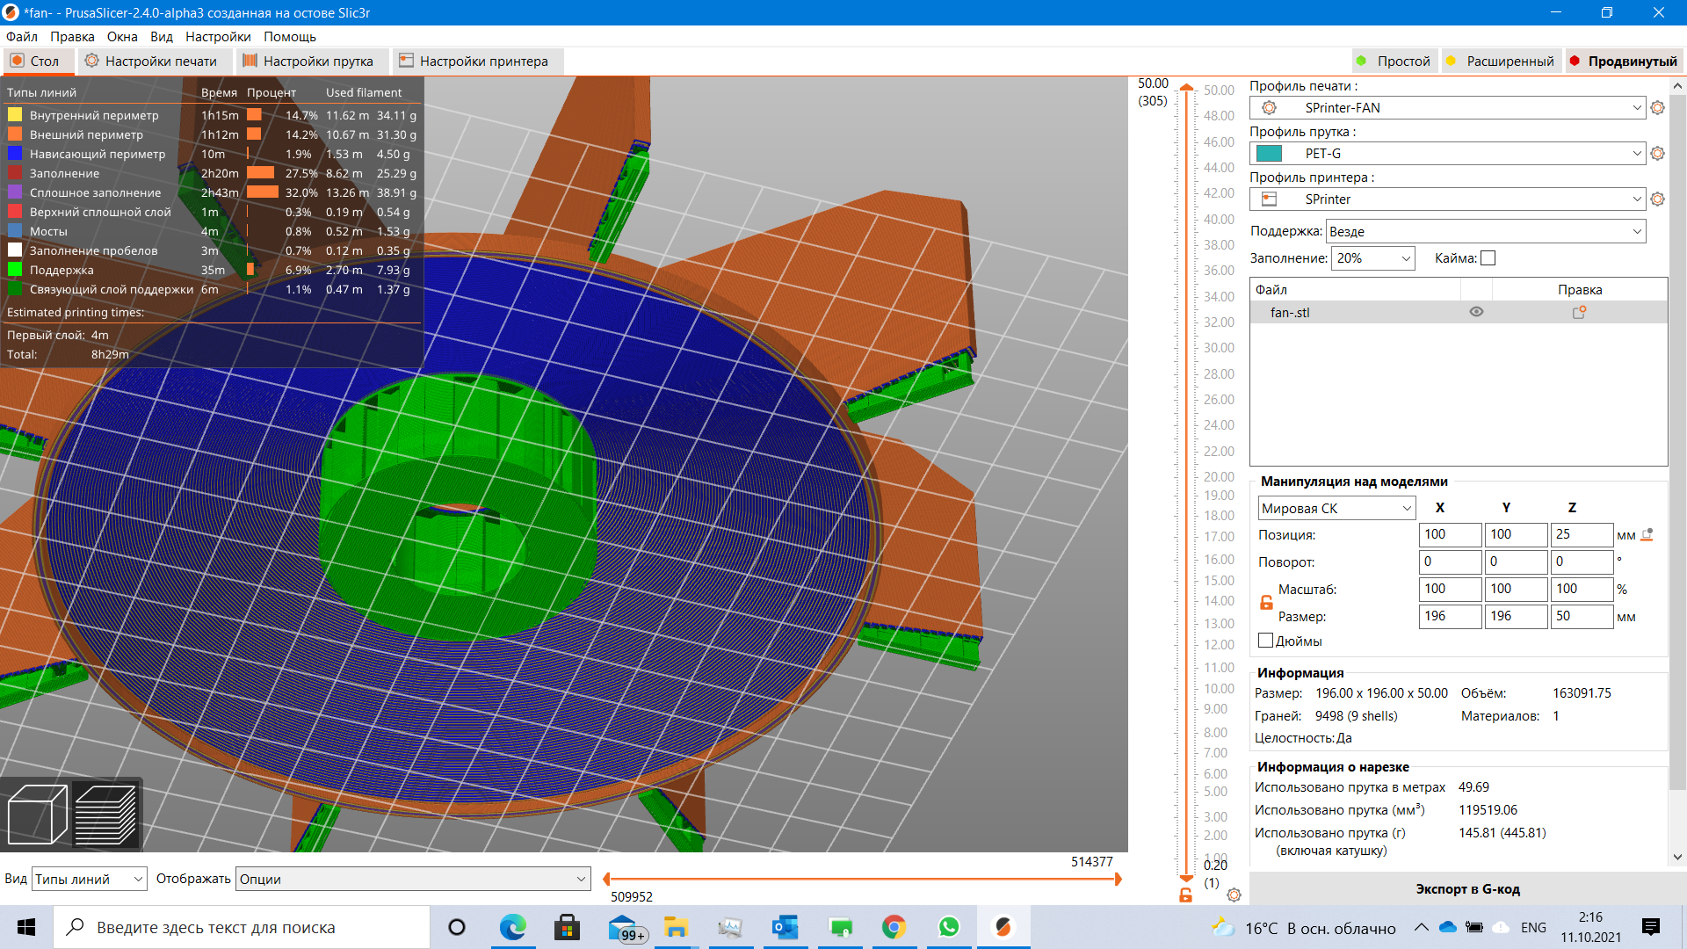
Task: Select the layers preview view icon
Action: (105, 815)
